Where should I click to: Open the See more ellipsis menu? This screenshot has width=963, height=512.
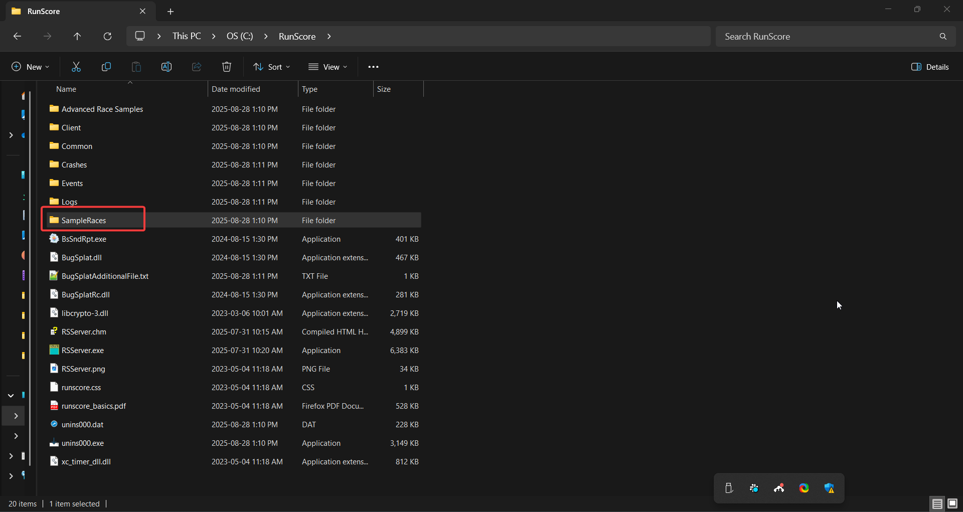click(373, 67)
